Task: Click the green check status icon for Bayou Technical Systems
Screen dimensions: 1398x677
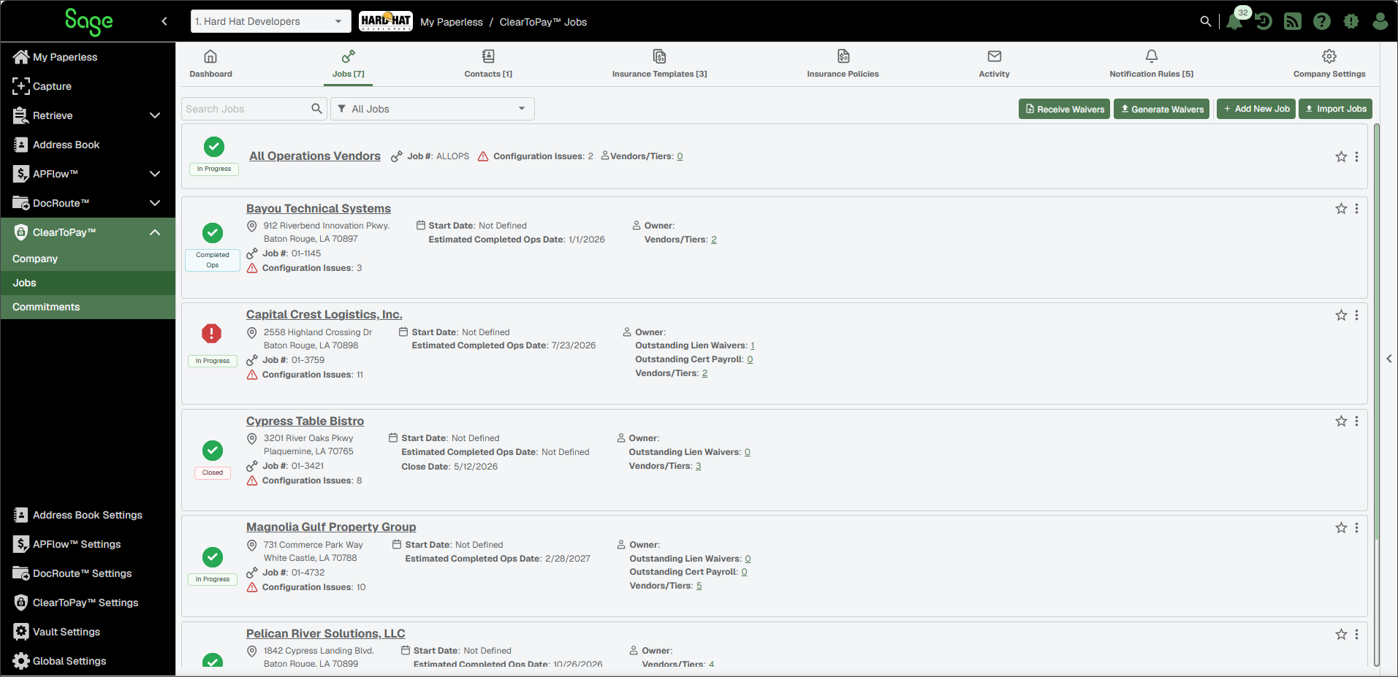Action: (x=213, y=233)
